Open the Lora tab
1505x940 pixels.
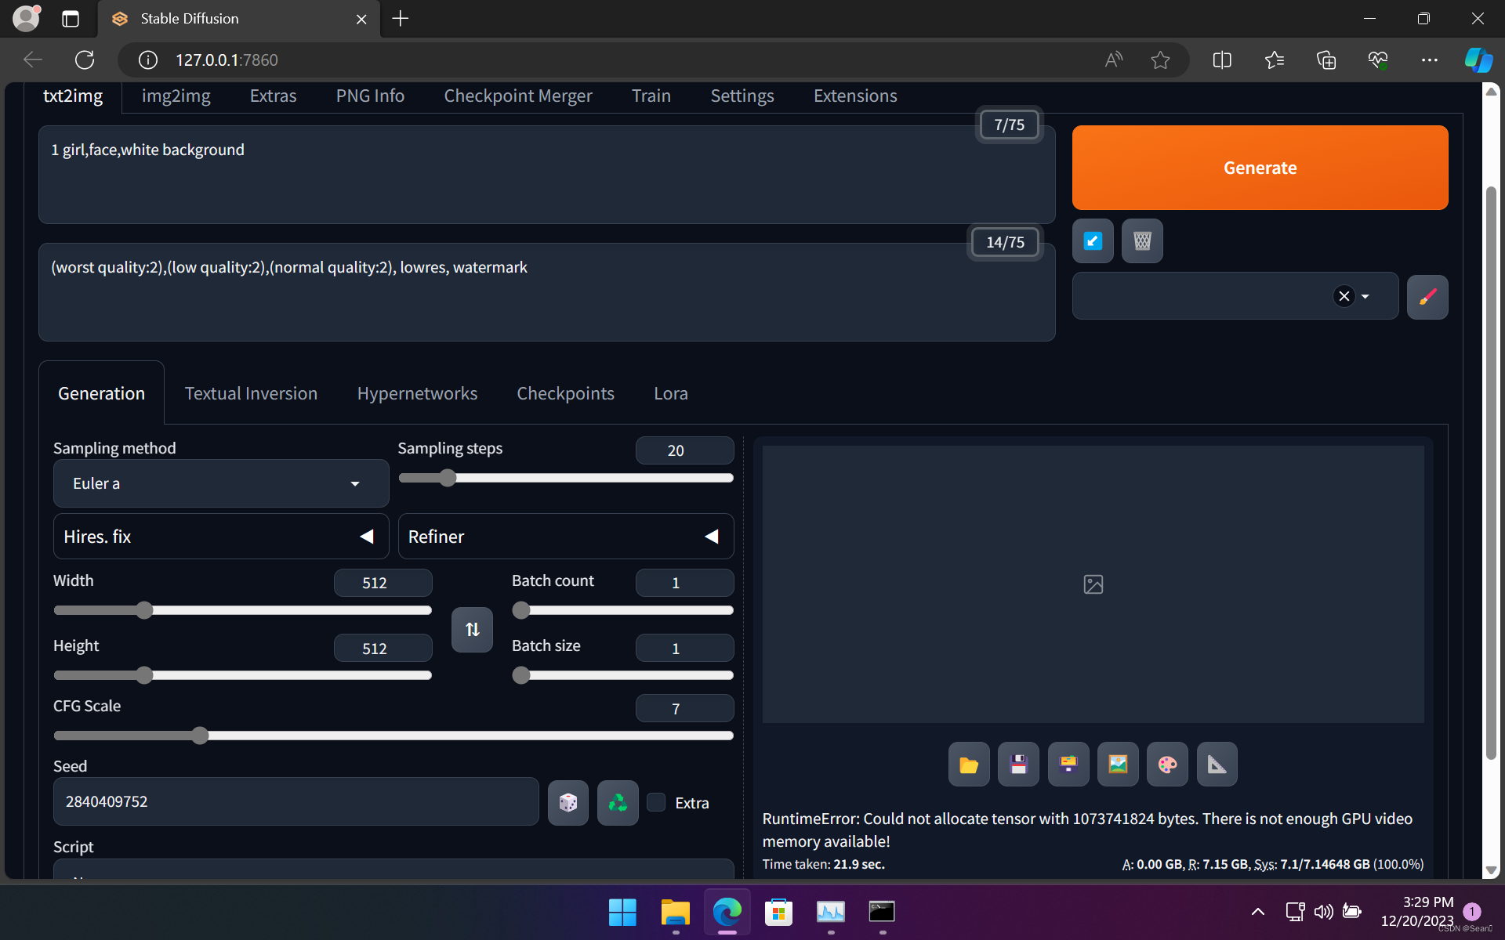(x=670, y=394)
